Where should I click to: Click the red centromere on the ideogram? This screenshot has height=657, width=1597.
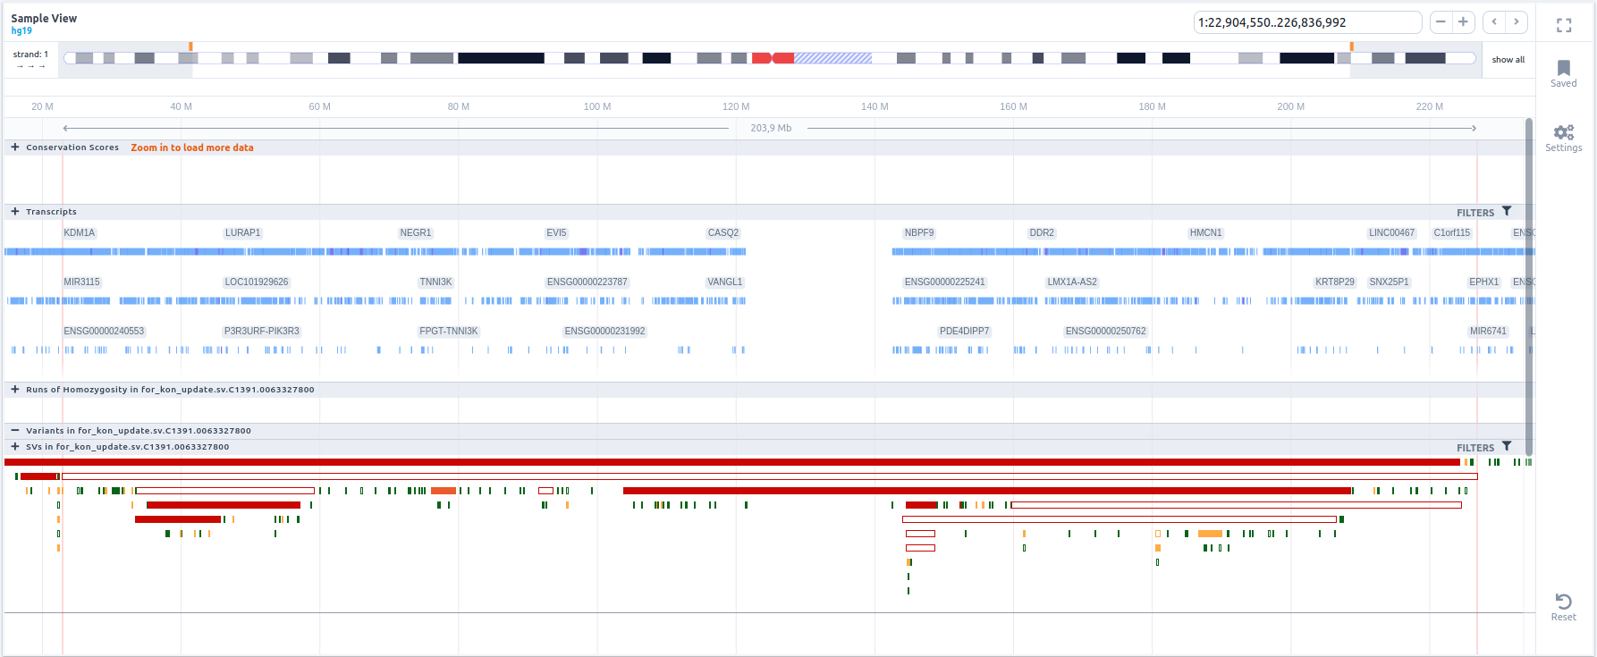773,58
